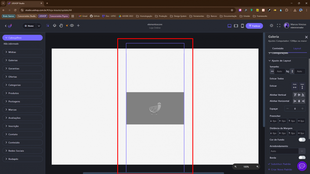Expand the Galerias category
This screenshot has width=310, height=174.
pos(22,60)
